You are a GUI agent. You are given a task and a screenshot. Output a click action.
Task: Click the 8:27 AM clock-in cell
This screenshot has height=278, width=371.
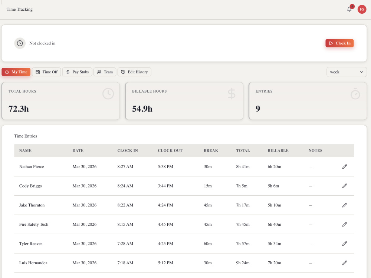point(125,167)
